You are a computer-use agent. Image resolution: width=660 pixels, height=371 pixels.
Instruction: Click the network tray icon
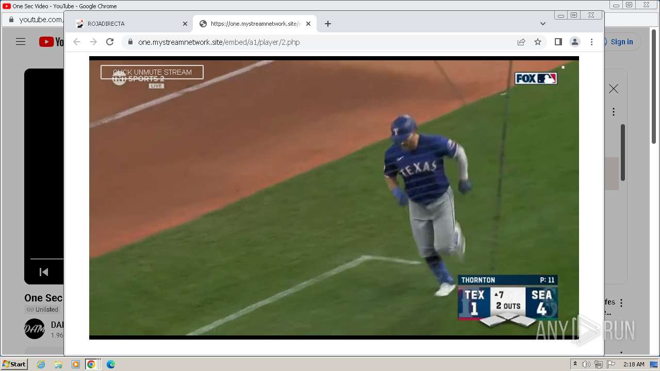point(599,364)
